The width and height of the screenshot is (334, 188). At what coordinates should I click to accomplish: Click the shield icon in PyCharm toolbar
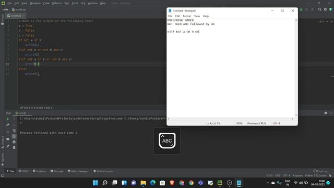pyautogui.click(x=331, y=9)
